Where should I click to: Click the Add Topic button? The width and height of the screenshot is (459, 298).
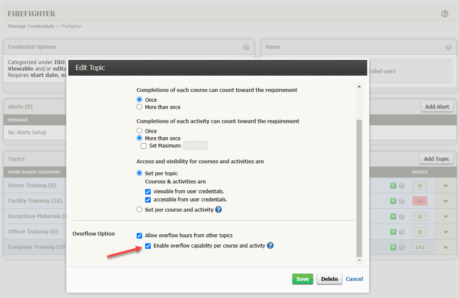pos(436,159)
